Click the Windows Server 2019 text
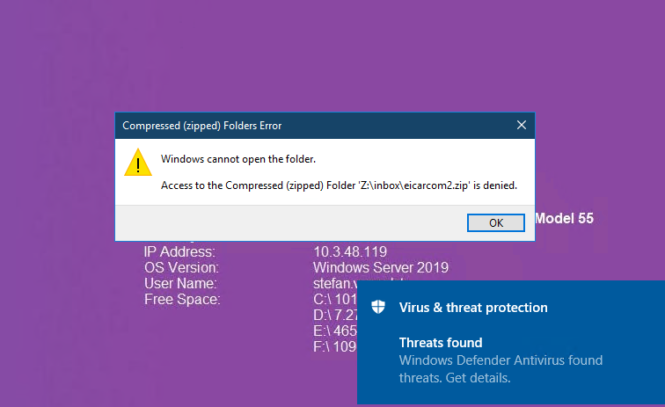 (381, 267)
